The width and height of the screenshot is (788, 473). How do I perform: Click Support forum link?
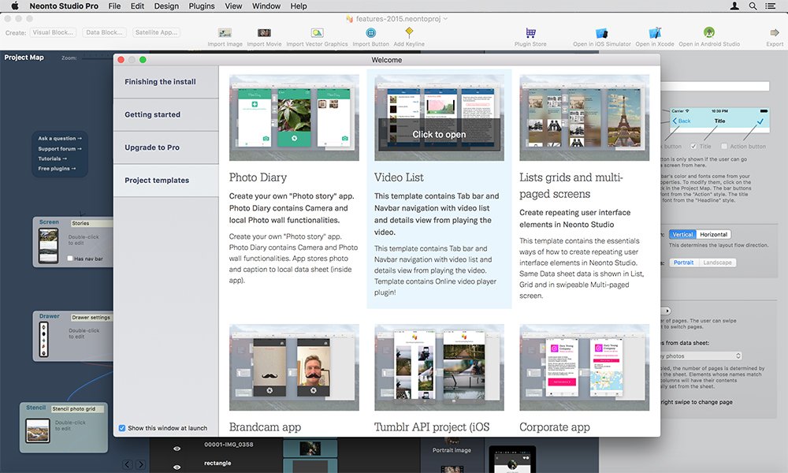(60, 149)
